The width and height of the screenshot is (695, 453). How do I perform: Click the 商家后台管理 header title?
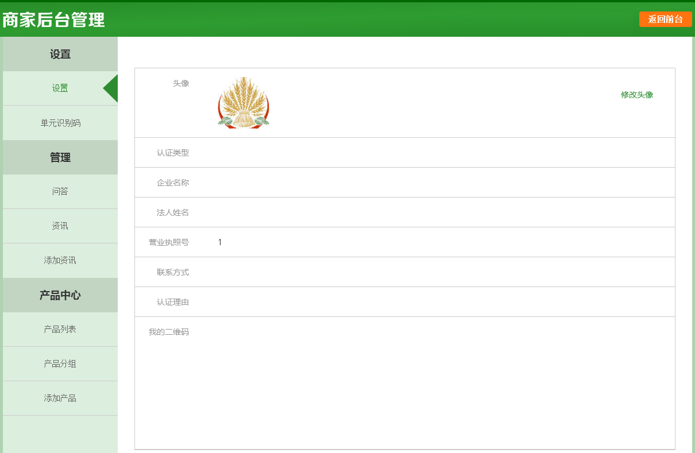coord(53,20)
